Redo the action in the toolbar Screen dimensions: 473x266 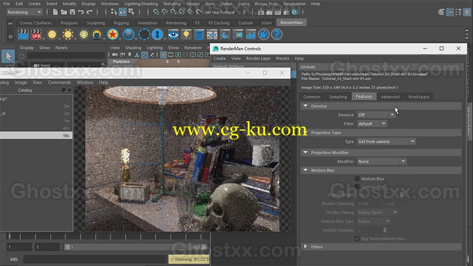(89, 12)
